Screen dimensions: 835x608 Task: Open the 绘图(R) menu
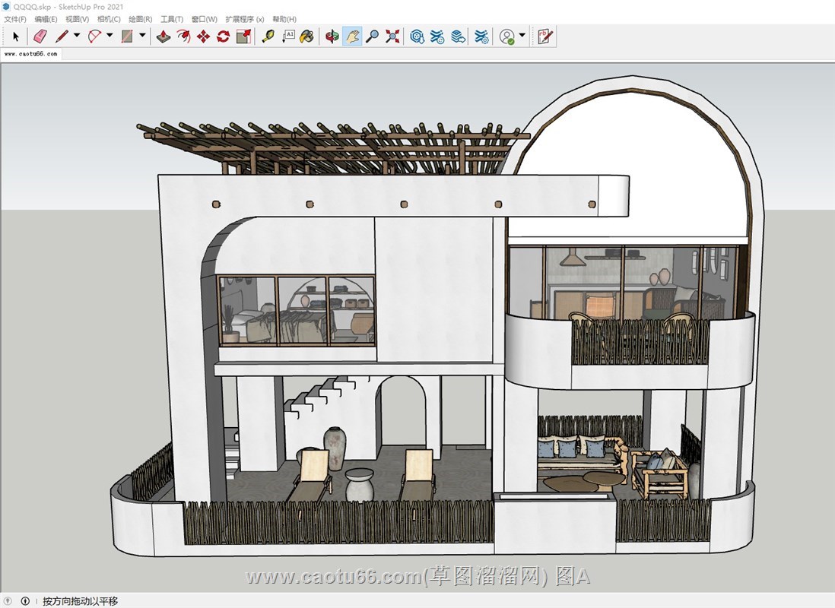click(x=141, y=19)
